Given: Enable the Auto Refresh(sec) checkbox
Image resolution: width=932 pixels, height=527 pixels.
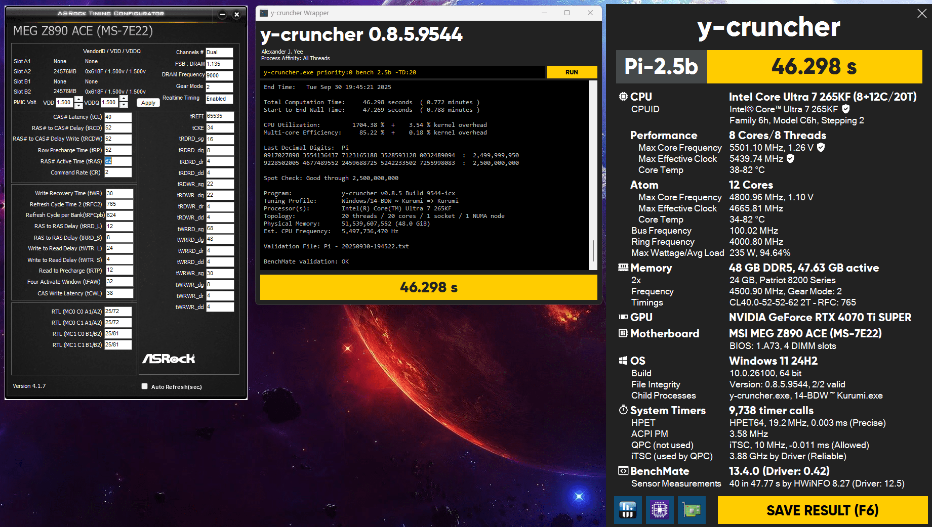Looking at the screenshot, I should (x=145, y=386).
